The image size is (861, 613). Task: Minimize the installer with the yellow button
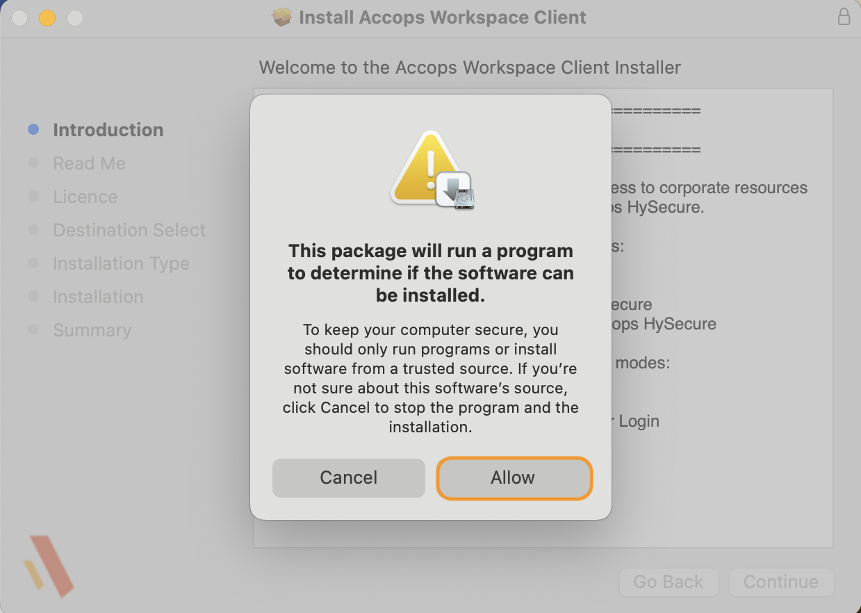[47, 18]
